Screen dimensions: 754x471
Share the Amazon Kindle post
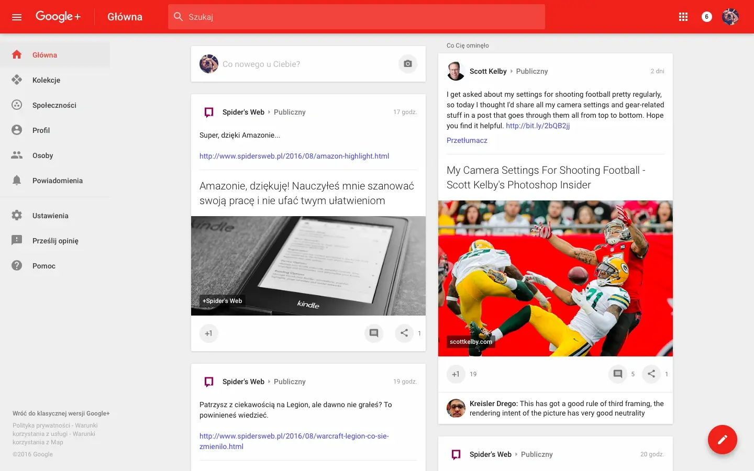404,333
